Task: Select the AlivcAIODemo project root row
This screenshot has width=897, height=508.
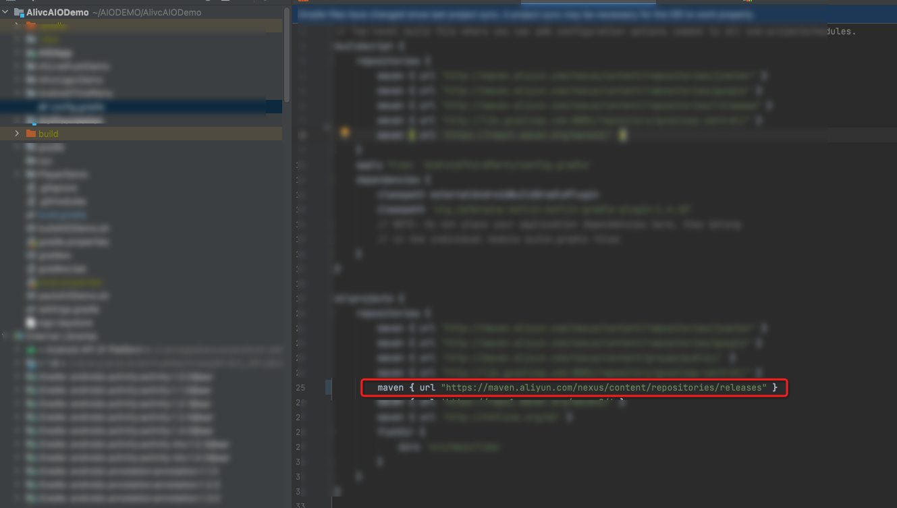Action: pos(141,12)
